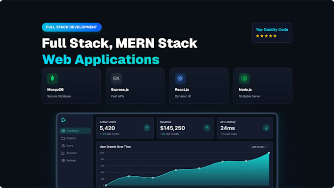Click the Scalable Server subtitle
334x188 pixels.
click(250, 96)
